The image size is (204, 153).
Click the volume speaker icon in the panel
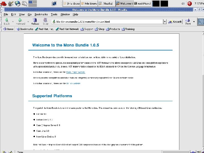(183, 4)
